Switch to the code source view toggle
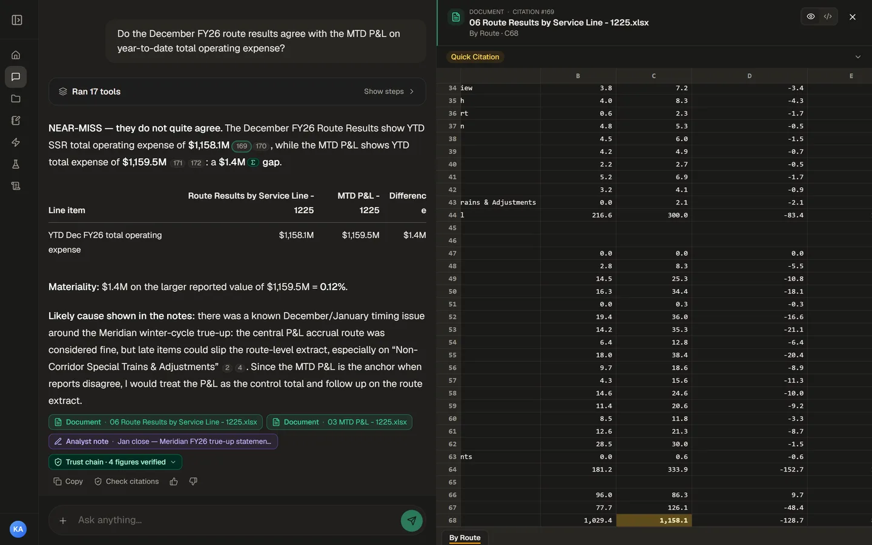 [828, 16]
